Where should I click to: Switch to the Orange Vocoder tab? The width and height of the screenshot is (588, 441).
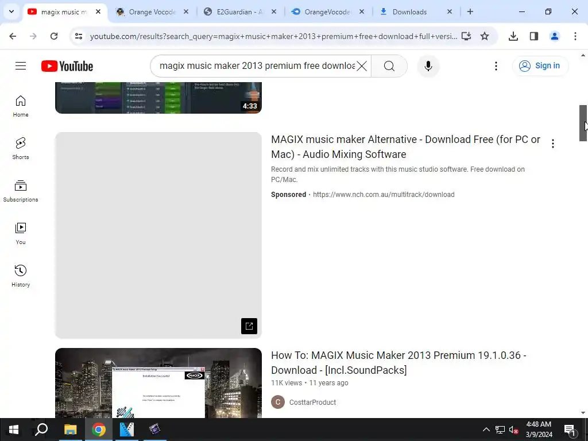pyautogui.click(x=152, y=12)
